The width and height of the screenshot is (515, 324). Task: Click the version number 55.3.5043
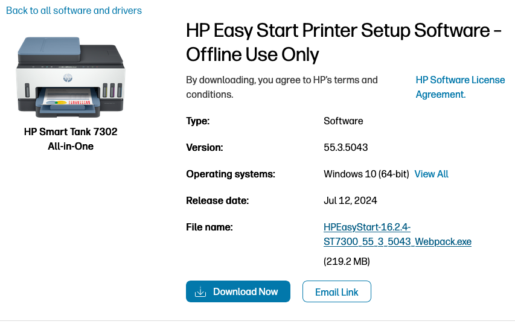(x=346, y=147)
